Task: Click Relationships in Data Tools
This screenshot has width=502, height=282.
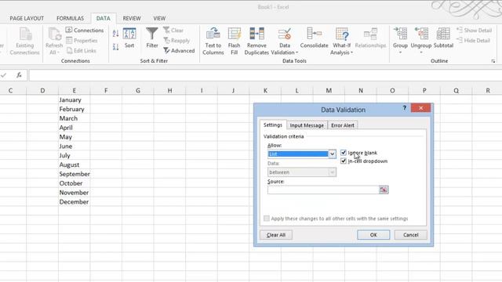Action: tap(370, 38)
